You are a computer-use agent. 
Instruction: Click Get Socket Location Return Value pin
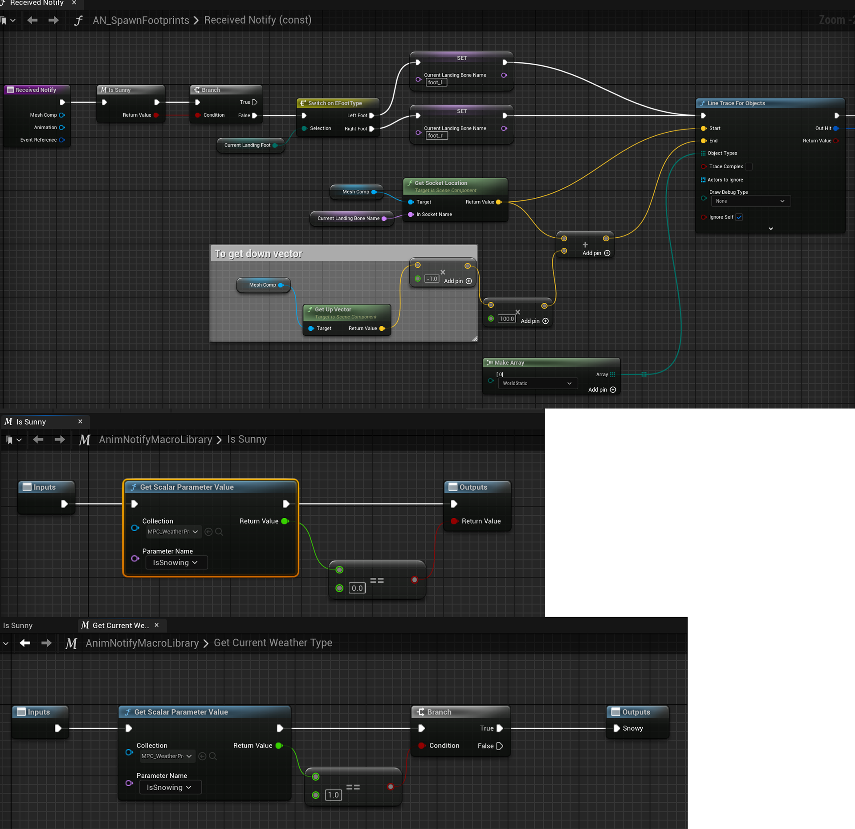499,202
